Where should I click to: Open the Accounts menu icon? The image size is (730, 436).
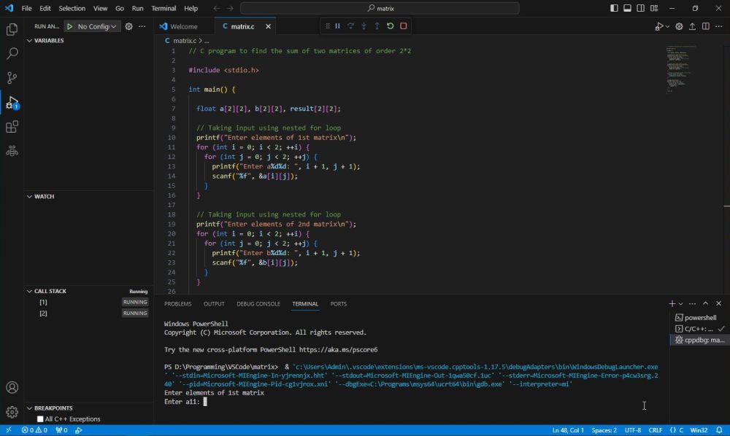pos(12,387)
